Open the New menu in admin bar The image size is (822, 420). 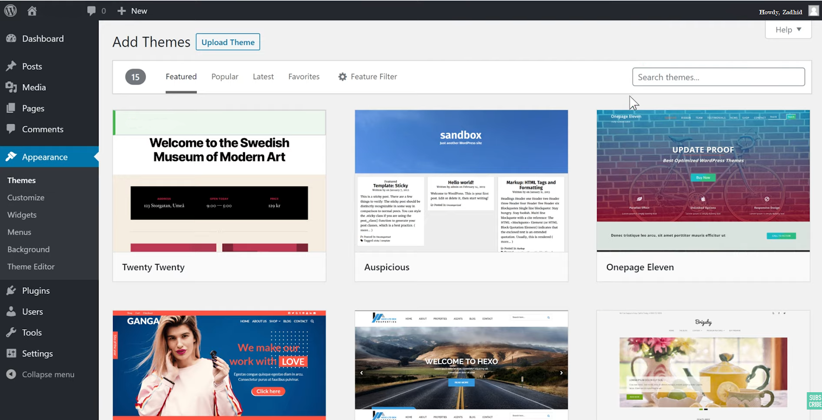132,11
